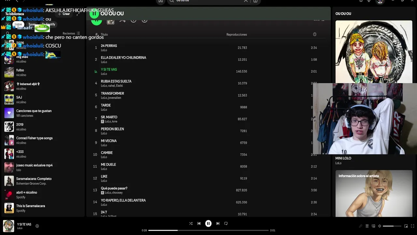Open the 2019 playlist
The image size is (417, 235).
[x=42, y=127]
